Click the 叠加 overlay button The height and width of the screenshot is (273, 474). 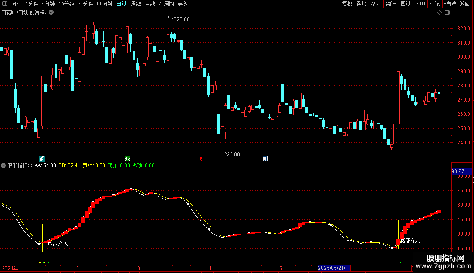coord(361,4)
